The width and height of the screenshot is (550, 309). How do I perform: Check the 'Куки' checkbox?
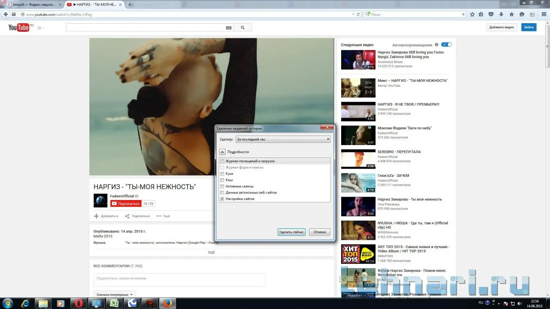tap(222, 174)
